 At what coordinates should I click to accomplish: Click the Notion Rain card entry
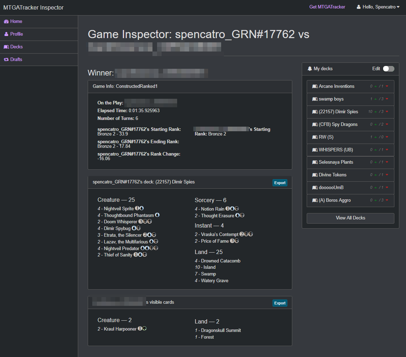[x=217, y=209]
